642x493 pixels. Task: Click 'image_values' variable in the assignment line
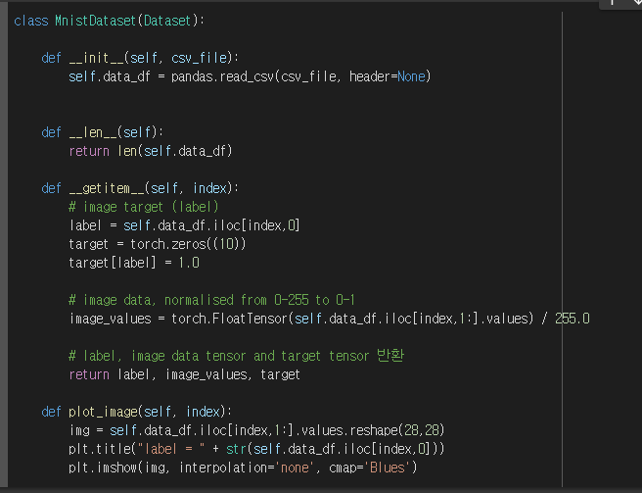[111, 319]
